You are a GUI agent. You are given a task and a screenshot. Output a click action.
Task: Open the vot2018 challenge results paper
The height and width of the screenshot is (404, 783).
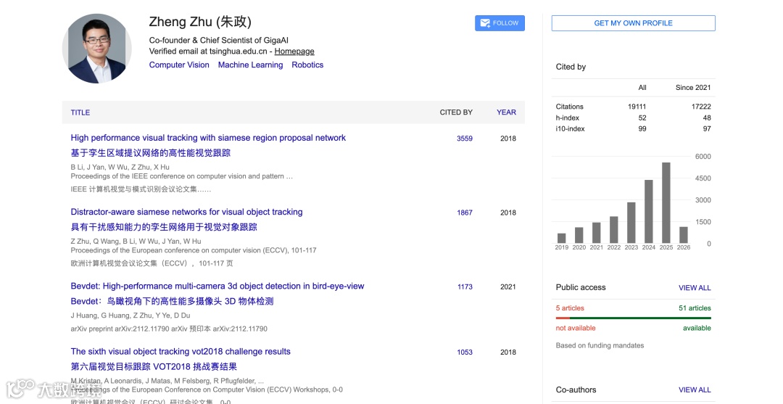[x=181, y=352]
